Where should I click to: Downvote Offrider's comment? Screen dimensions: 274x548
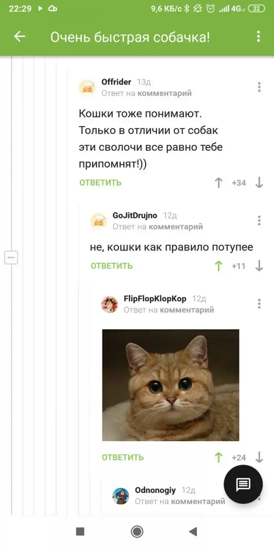[x=259, y=183]
